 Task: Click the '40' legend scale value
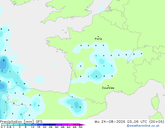click(x=68, y=127)
